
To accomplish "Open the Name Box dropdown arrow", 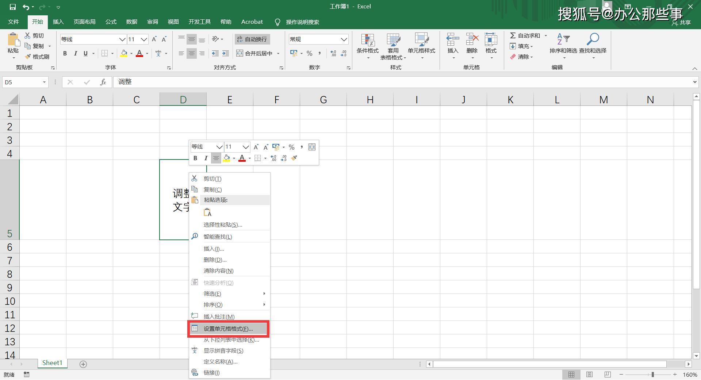I will tap(44, 82).
